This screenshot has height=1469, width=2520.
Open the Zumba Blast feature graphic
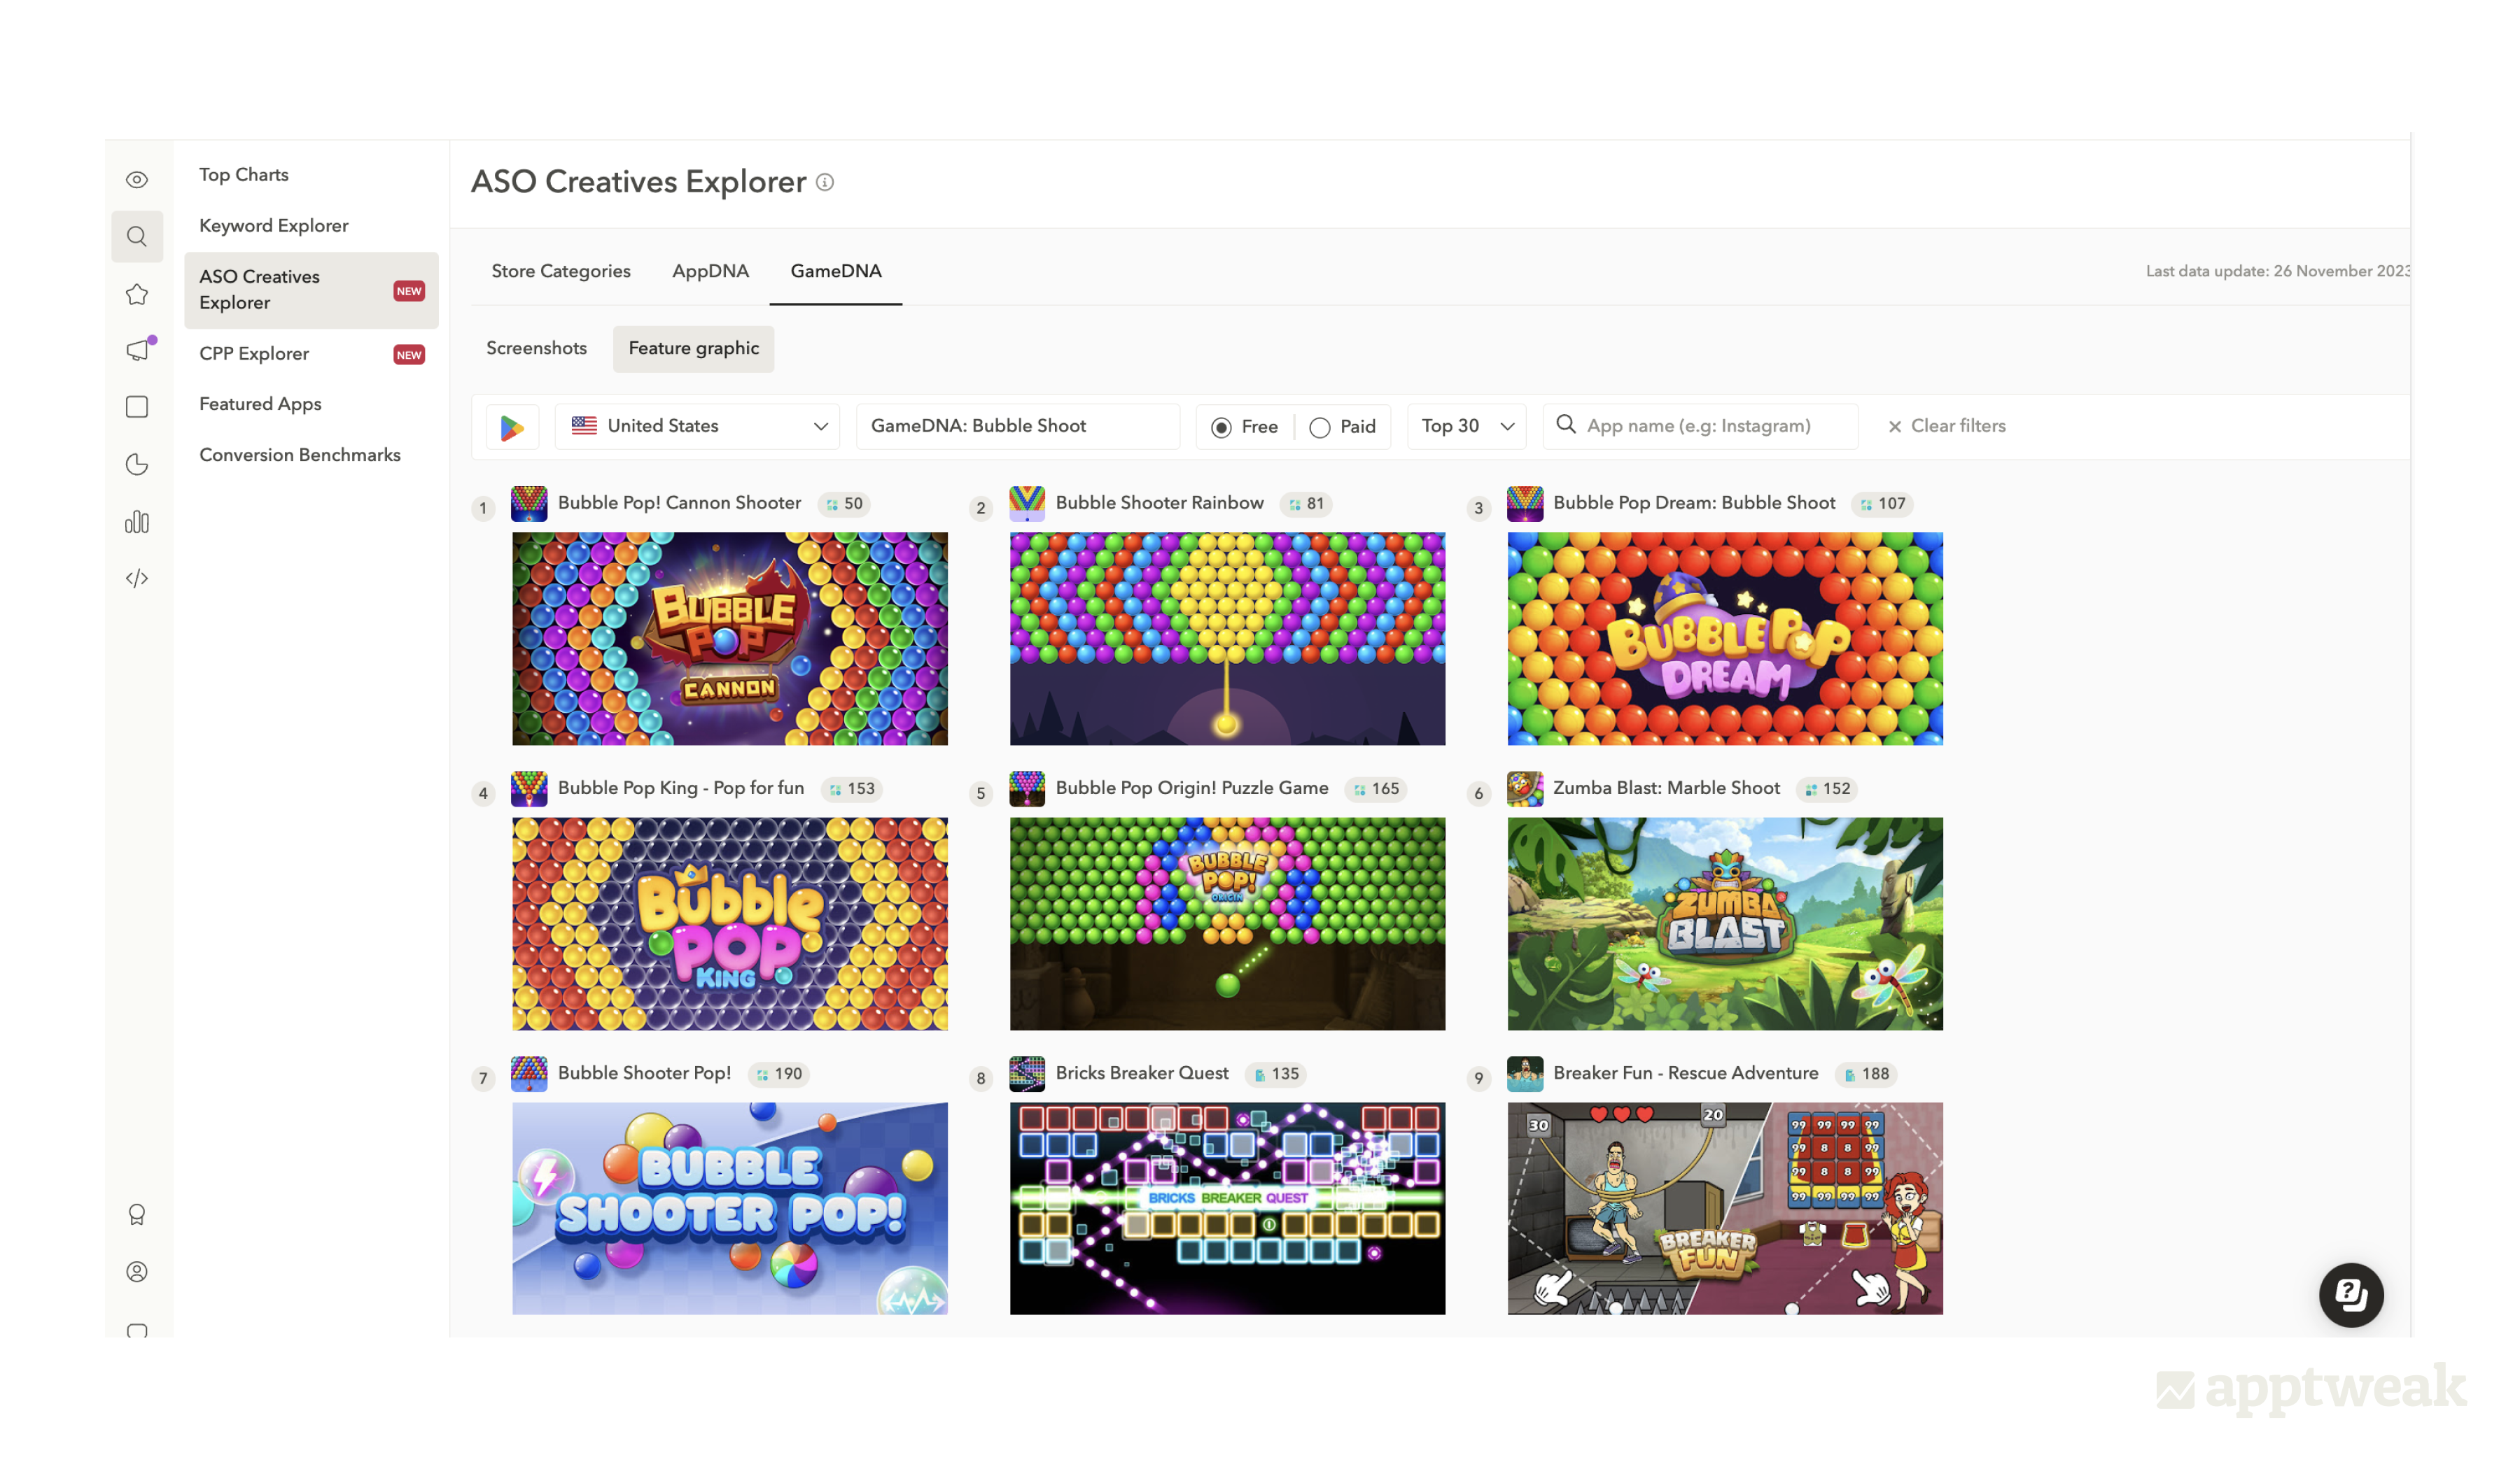pyautogui.click(x=1725, y=923)
